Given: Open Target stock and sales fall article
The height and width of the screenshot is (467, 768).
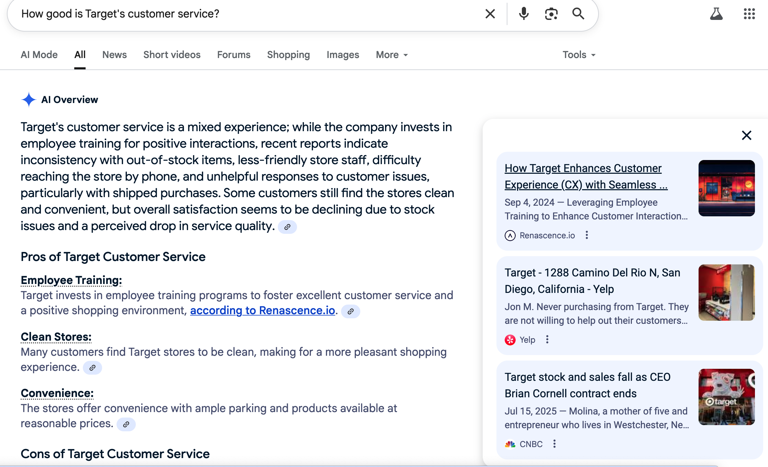Looking at the screenshot, I should (588, 385).
